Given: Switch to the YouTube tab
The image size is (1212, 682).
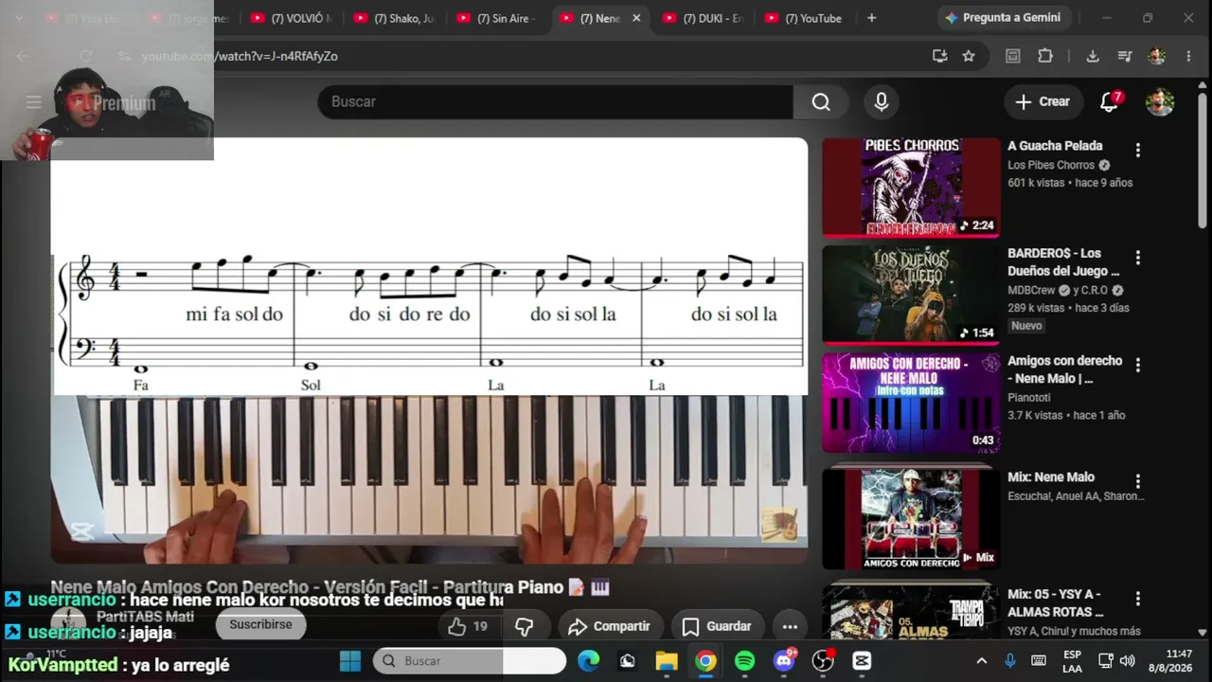Looking at the screenshot, I should [807, 18].
